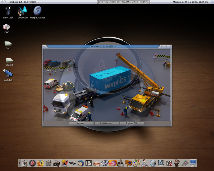Open the pink sphere arrow dock icon

click(113, 163)
